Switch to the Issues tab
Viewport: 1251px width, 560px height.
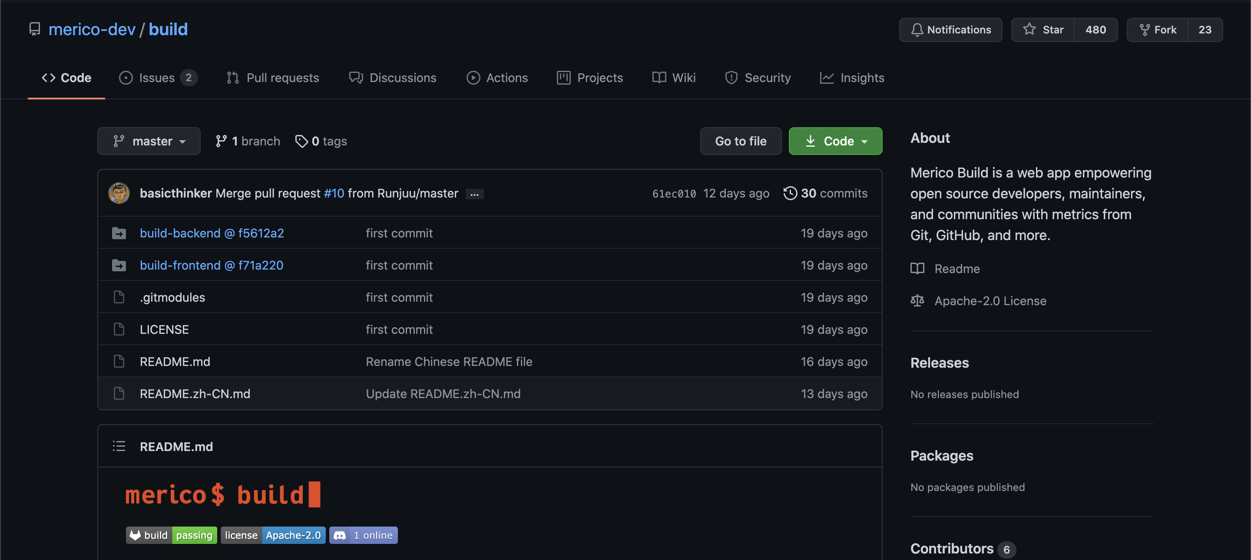[x=157, y=78]
